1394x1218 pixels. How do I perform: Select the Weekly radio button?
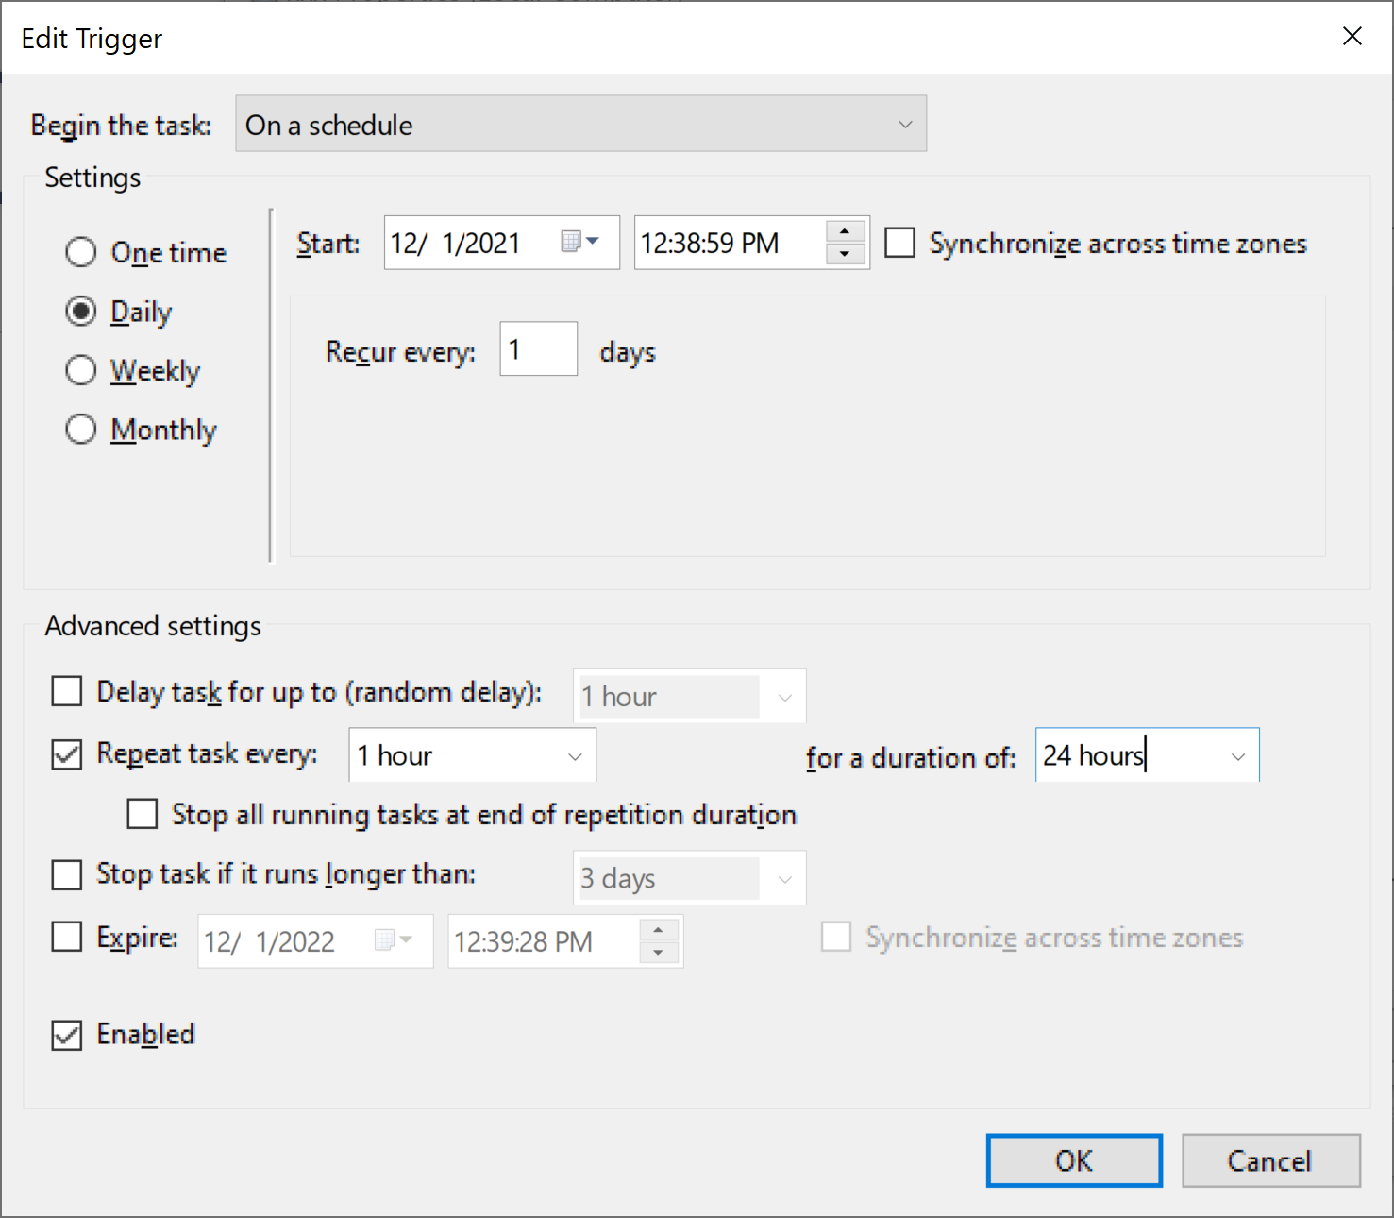click(81, 370)
